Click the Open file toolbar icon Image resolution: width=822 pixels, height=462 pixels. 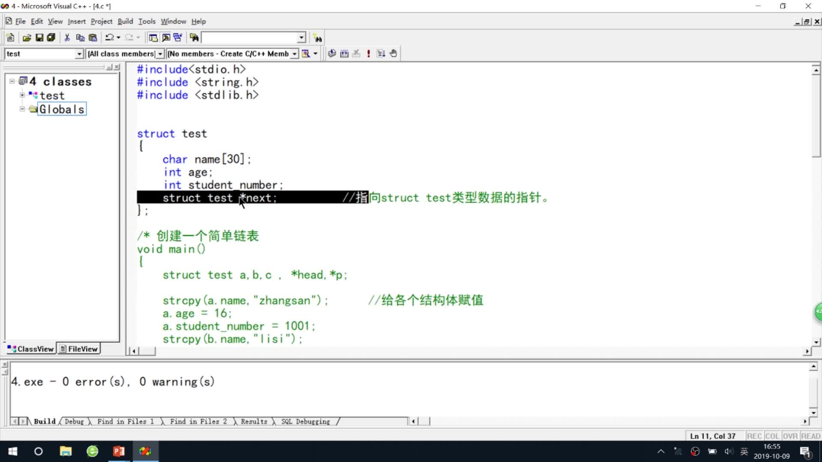click(27, 38)
